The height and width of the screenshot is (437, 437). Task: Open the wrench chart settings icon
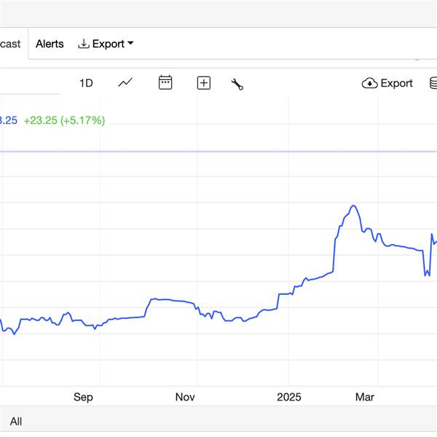[237, 84]
